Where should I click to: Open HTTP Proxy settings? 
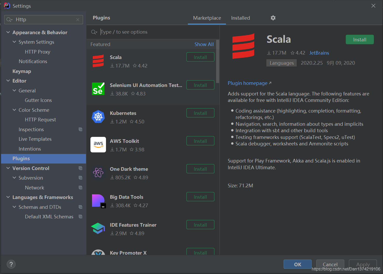(x=38, y=52)
